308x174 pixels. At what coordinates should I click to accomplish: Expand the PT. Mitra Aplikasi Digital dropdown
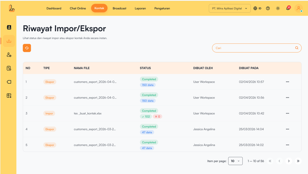coord(229,8)
